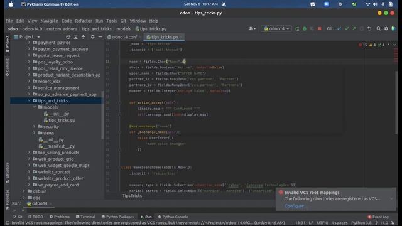Image resolution: width=402 pixels, height=226 pixels.
Task: Click the errors count indicator in editor
Action: point(363,45)
